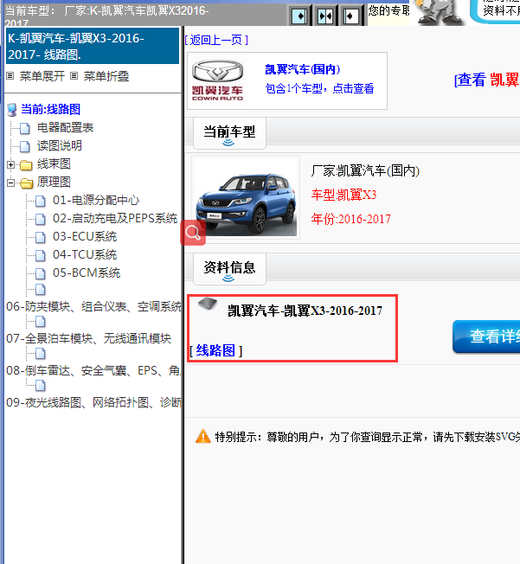The image size is (520, 564).
Task: Click the page icon above 08-倒车雷达
Action: [41, 354]
